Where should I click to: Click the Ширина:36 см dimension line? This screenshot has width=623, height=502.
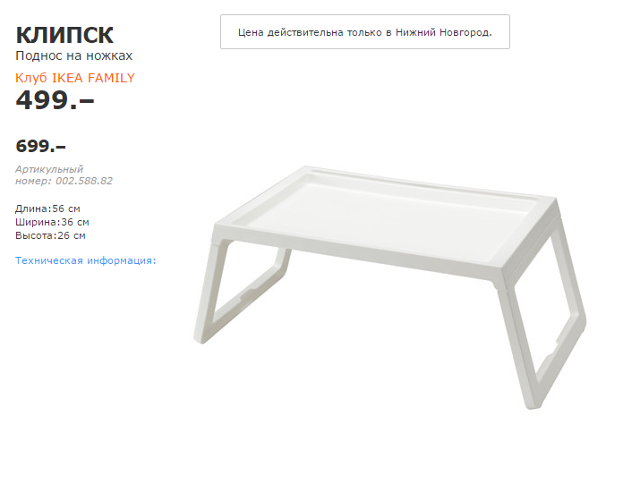tap(52, 222)
